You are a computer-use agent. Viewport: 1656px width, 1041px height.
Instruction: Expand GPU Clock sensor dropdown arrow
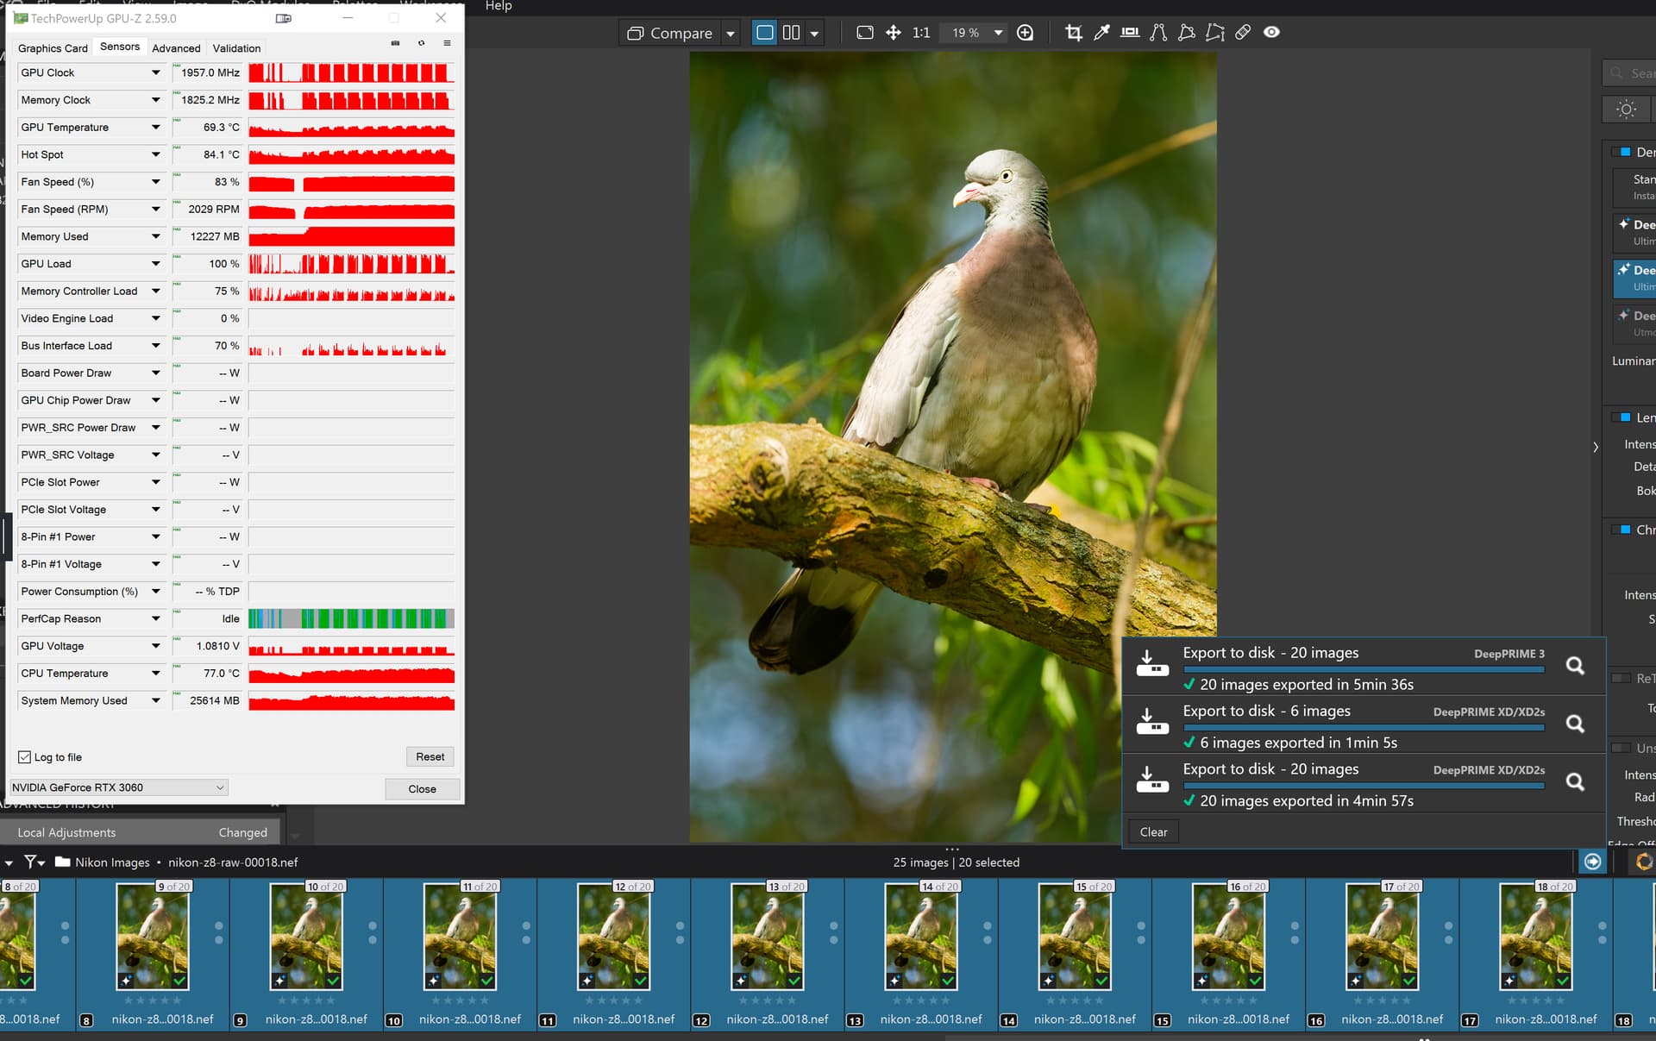tap(155, 72)
